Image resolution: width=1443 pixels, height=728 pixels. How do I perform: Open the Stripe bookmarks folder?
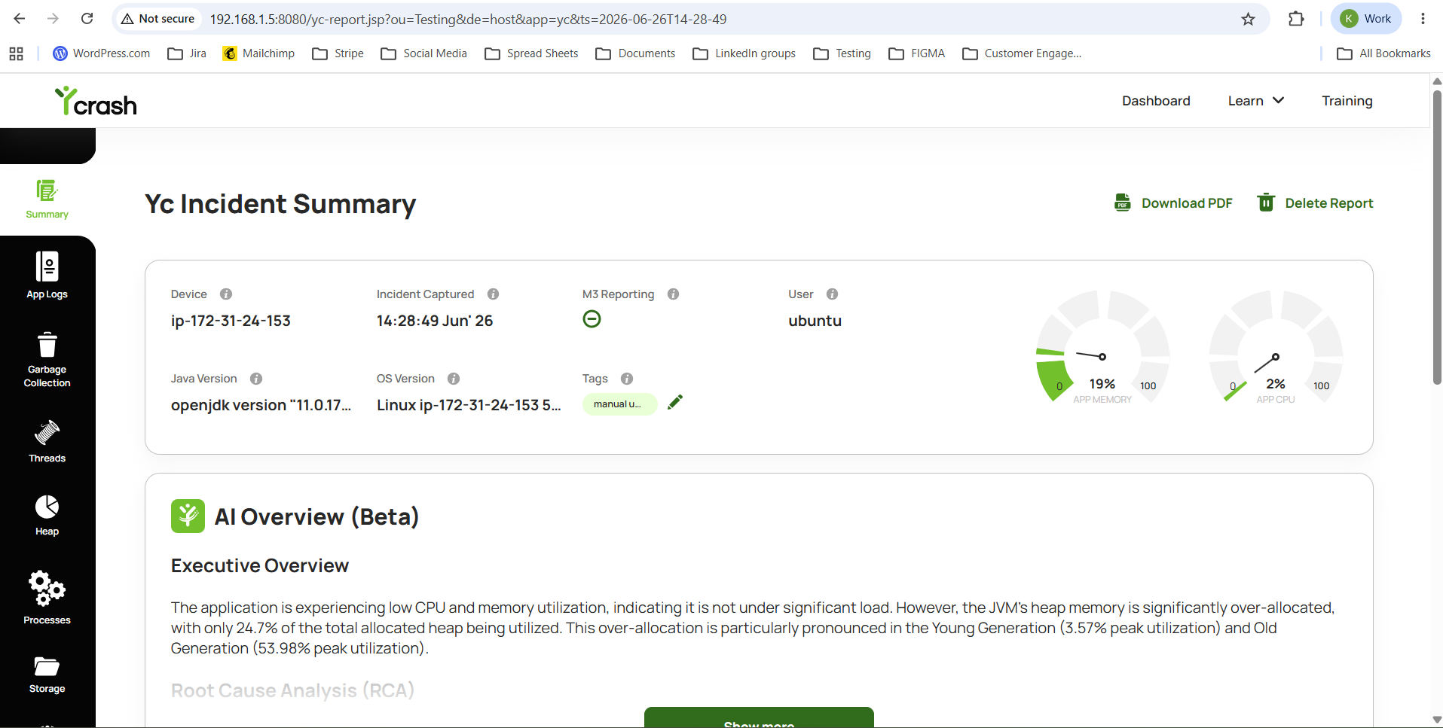tap(338, 53)
